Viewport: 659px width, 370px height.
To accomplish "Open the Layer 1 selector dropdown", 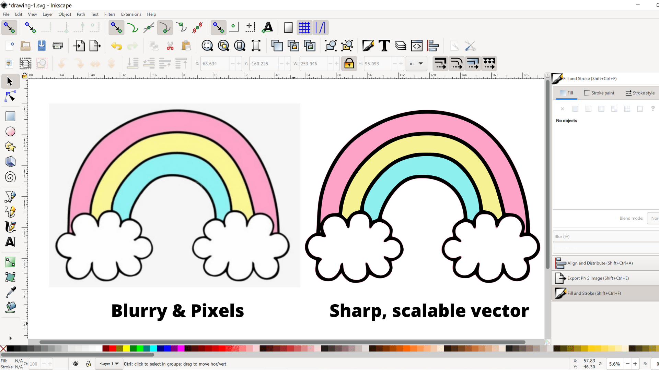I will (109, 364).
